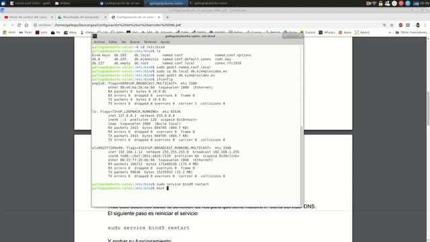430x242 pixels.
Task: Select the 'Configuración de un servidor' browser tab
Action: (x=135, y=17)
